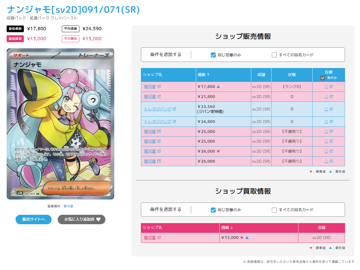Open 駿河屋 link in ¥13,000 buy row
The height and width of the screenshot is (270, 360).
[x=150, y=238]
